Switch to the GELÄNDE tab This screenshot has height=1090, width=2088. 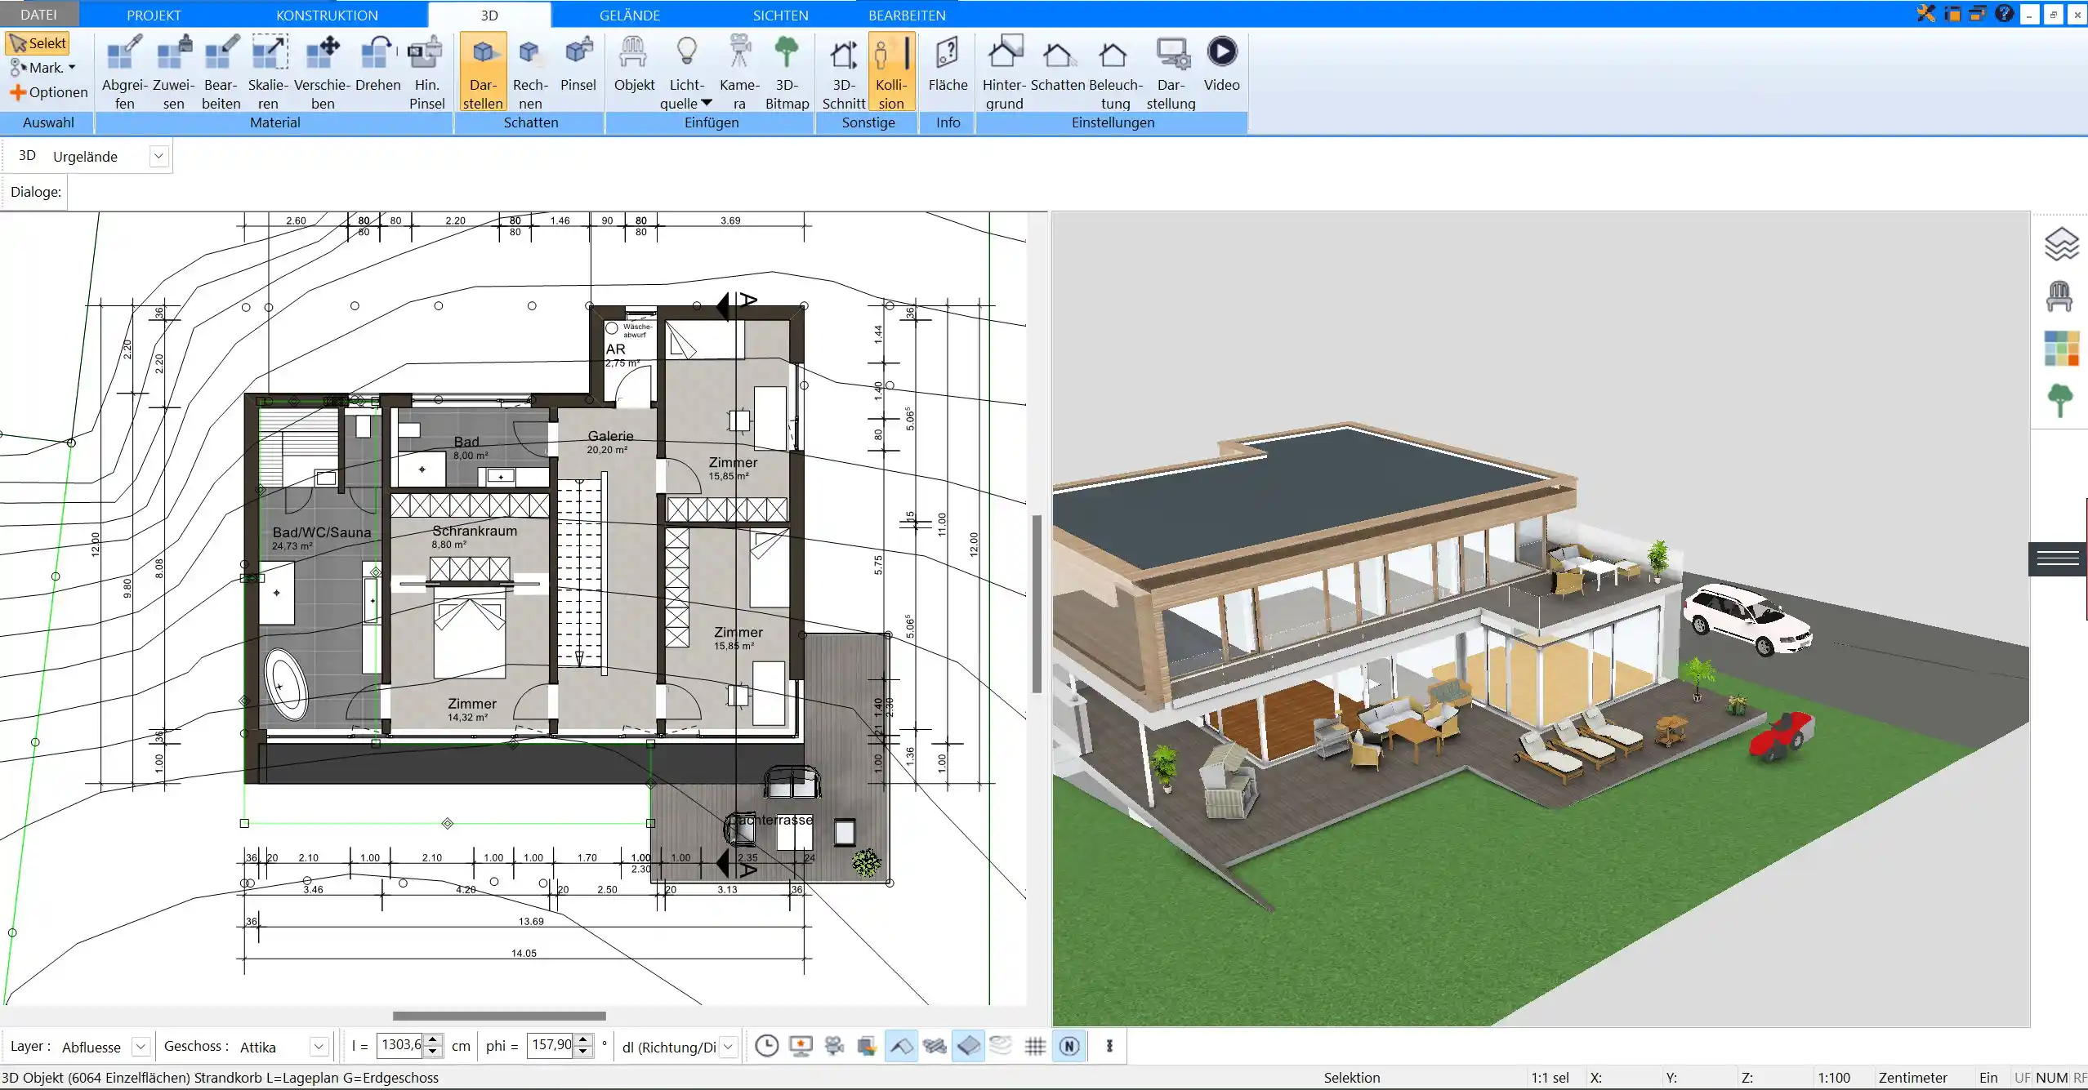click(629, 15)
